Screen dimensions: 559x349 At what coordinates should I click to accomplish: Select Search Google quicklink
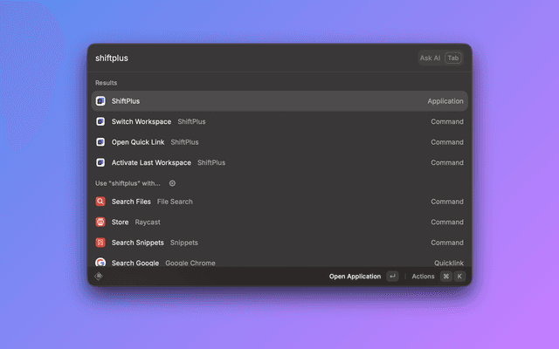pyautogui.click(x=279, y=262)
